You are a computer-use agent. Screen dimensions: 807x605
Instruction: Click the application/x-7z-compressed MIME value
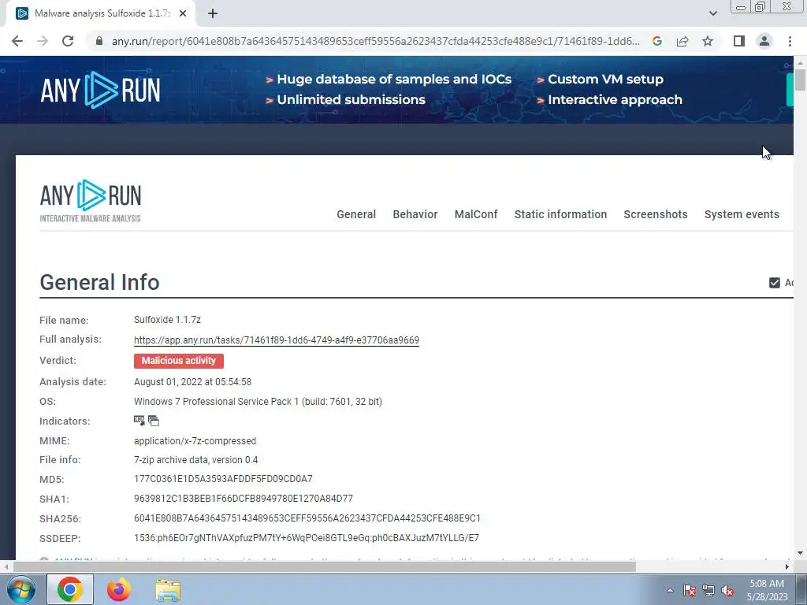pyautogui.click(x=195, y=441)
